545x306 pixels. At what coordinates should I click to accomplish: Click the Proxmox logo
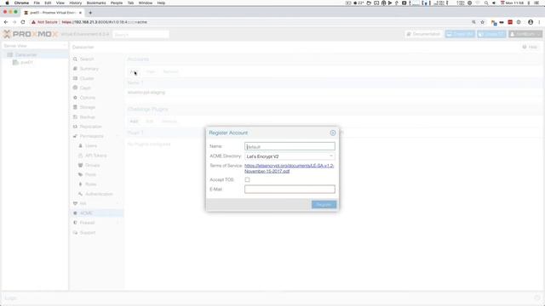[x=31, y=34]
